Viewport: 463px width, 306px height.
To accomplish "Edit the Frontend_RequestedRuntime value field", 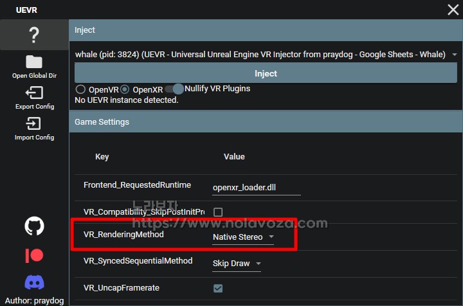I will click(257, 188).
